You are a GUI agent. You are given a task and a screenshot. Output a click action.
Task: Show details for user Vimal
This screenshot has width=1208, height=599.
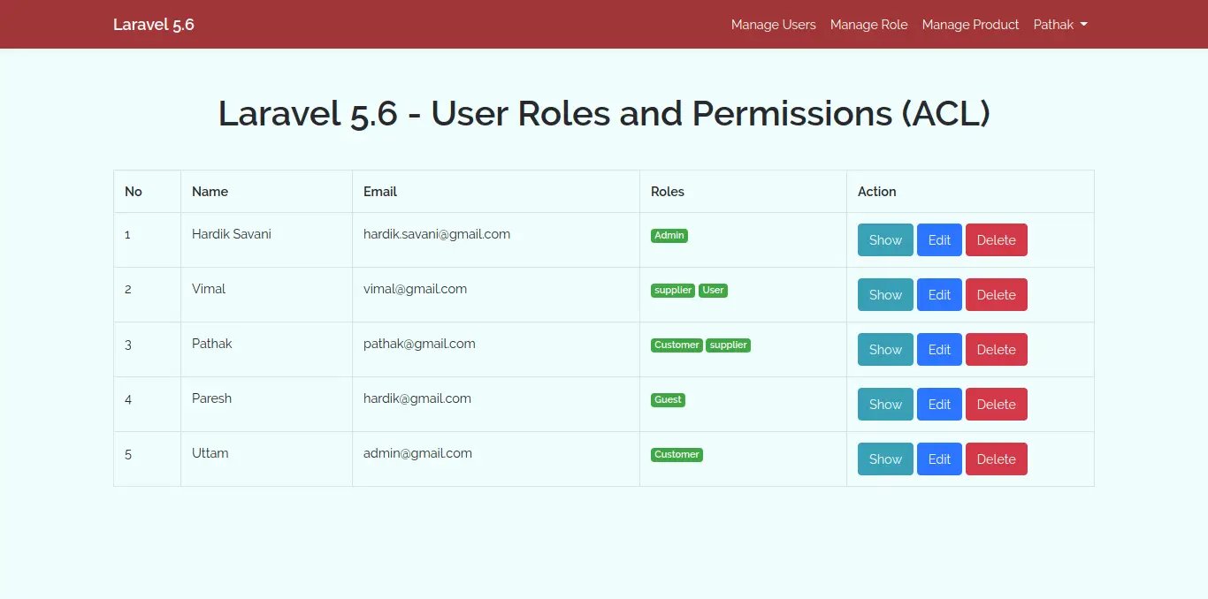point(884,295)
